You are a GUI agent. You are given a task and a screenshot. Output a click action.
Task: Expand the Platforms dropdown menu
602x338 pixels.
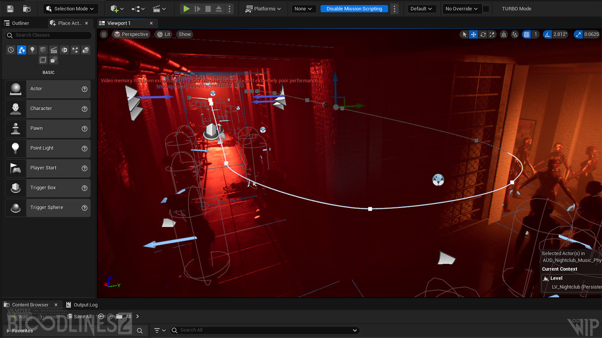(x=263, y=9)
